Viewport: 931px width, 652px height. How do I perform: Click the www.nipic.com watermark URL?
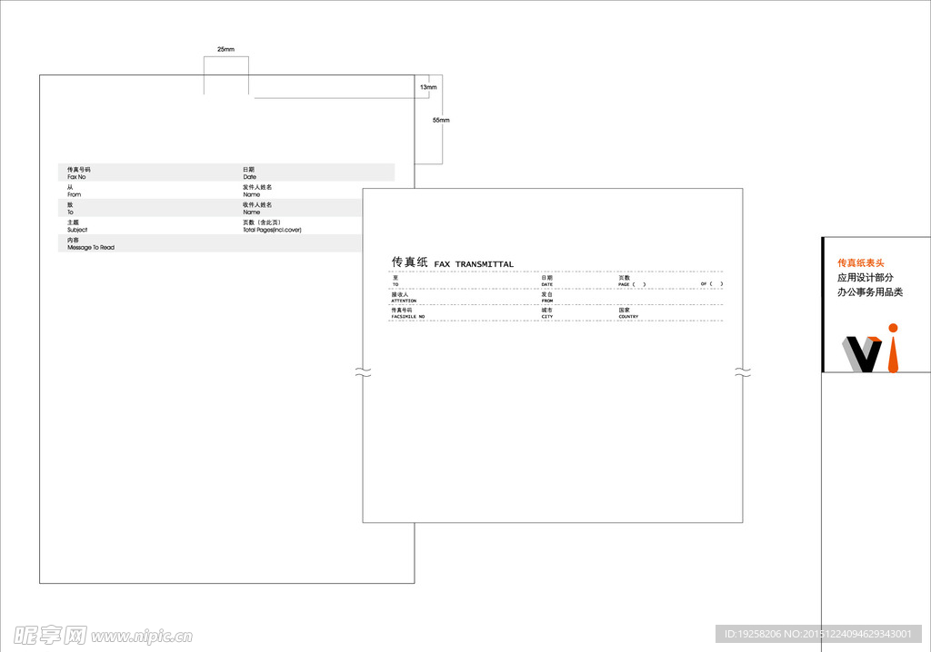tap(142, 637)
